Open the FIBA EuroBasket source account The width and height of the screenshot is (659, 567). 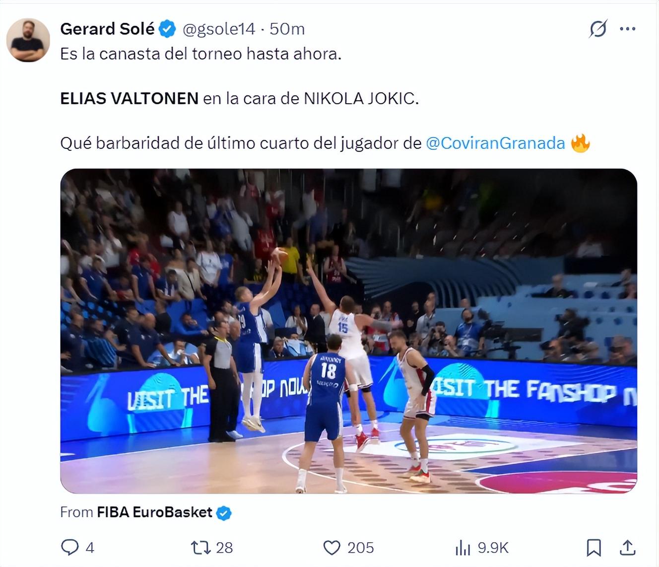(x=154, y=512)
